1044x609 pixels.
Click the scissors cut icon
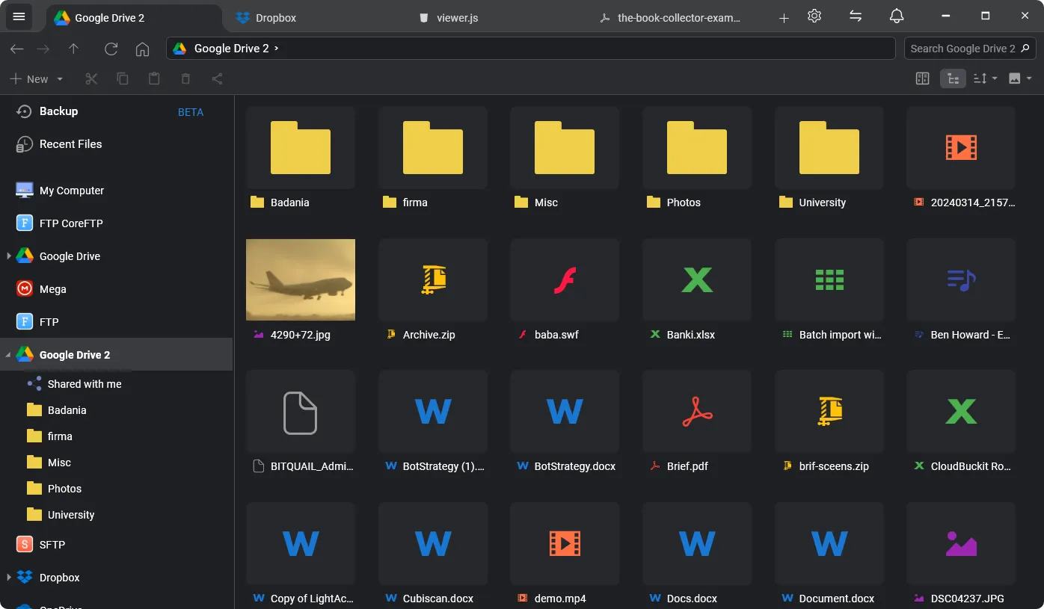tap(91, 78)
